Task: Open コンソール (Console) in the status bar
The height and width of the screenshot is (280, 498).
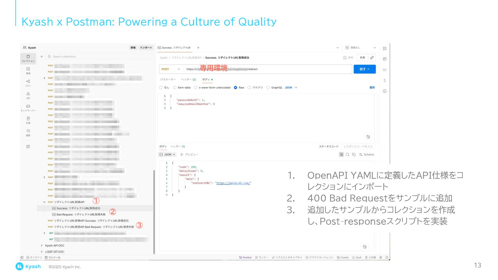Action: point(53,258)
